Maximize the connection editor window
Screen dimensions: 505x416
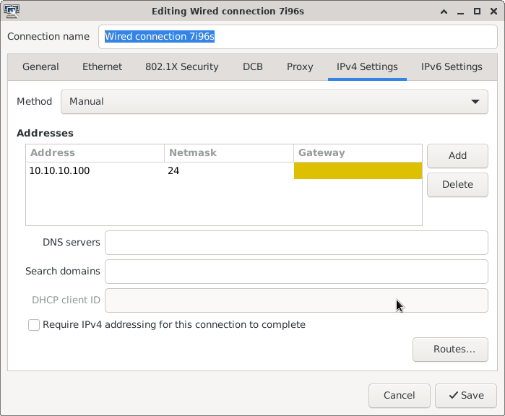click(x=477, y=12)
